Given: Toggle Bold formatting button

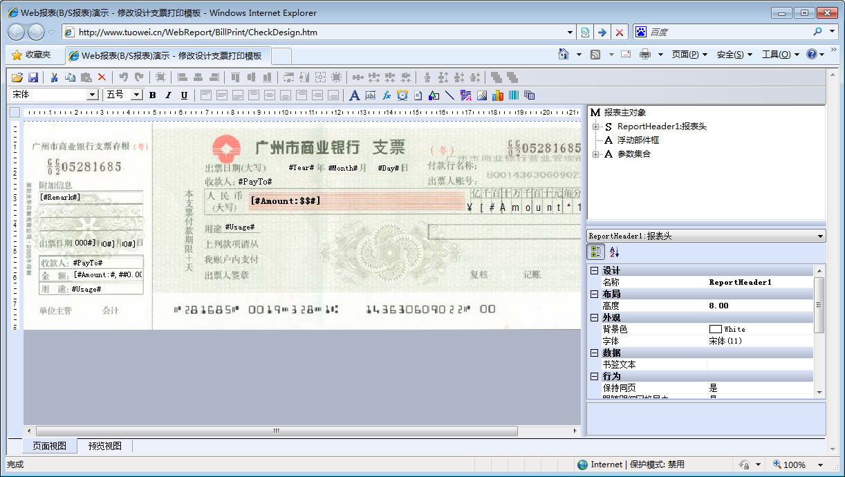Looking at the screenshot, I should click(153, 95).
